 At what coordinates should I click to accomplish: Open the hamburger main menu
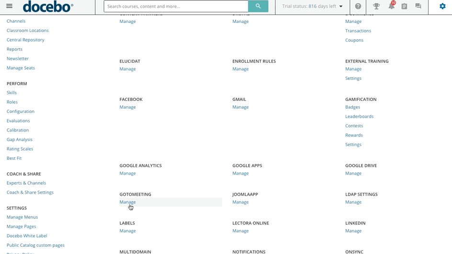pyautogui.click(x=9, y=6)
